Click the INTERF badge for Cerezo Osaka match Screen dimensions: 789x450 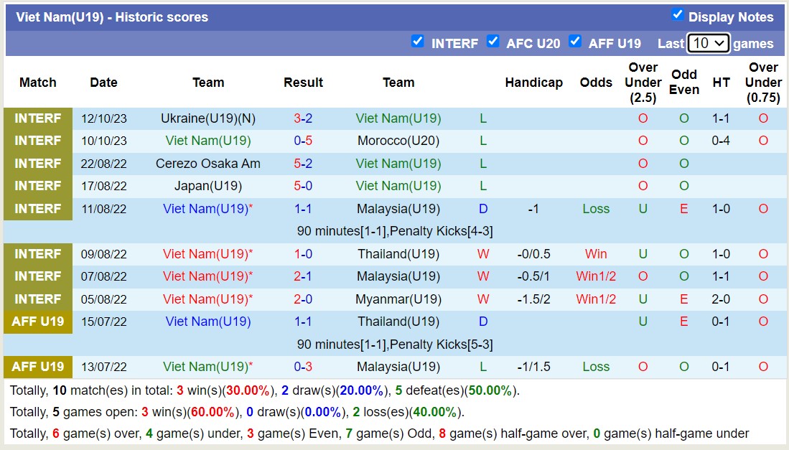(x=37, y=163)
